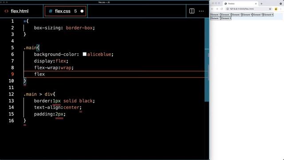Image resolution: width=284 pixels, height=160 pixels.
Task: Click line number 1 in the gutter
Action: tap(12, 21)
